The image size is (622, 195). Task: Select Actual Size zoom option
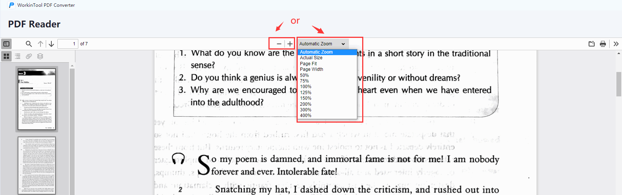pyautogui.click(x=311, y=58)
